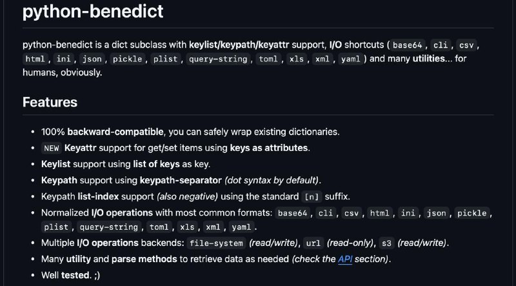
Task: Select the bold keylist/keypath/keyattr phrase
Action: (239, 45)
